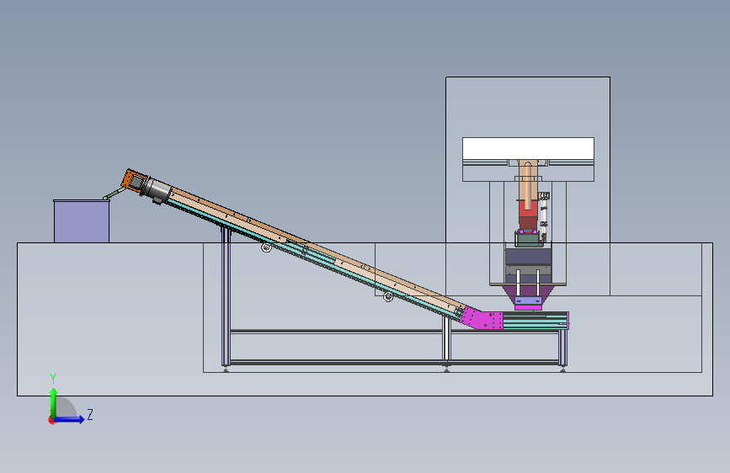This screenshot has width=730, height=473.
Task: Select the Z axis label text
Action: click(90, 414)
